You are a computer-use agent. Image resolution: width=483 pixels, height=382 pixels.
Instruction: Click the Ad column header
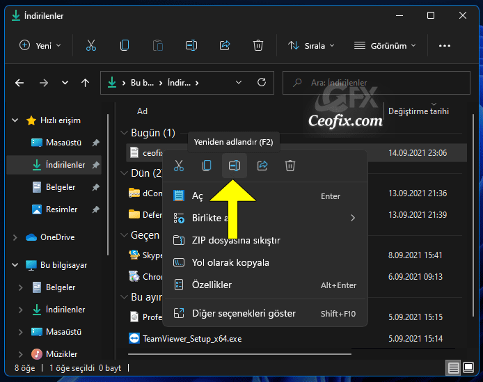point(142,111)
